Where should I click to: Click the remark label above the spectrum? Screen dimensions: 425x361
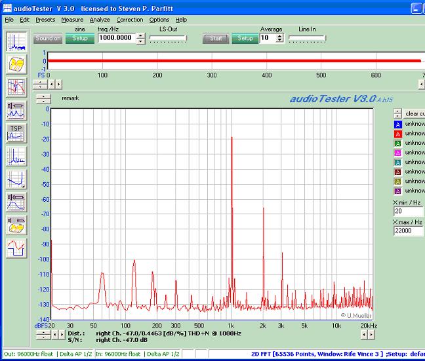[70, 98]
